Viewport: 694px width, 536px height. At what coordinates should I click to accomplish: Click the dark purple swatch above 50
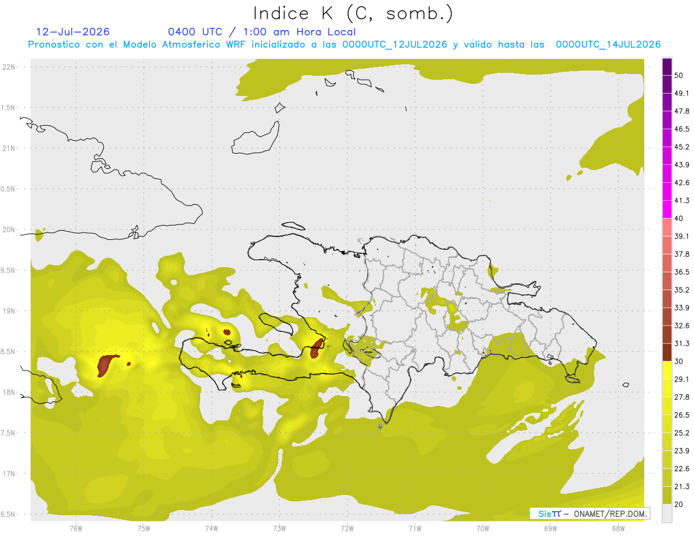[667, 67]
